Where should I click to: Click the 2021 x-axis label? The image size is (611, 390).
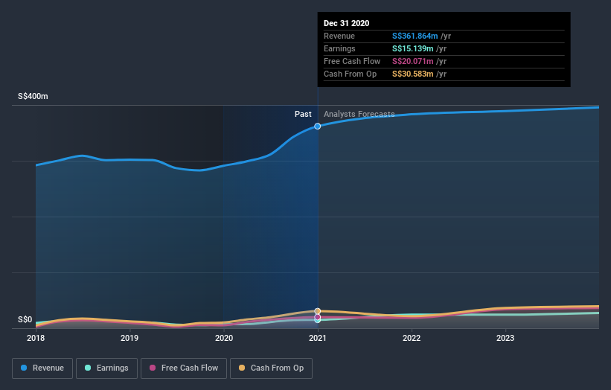[x=318, y=338]
